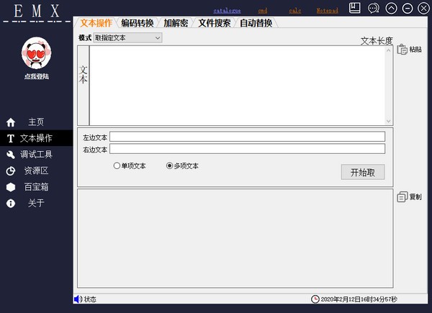
Task: Open the 资源区 pie chart icon
Action: click(11, 171)
